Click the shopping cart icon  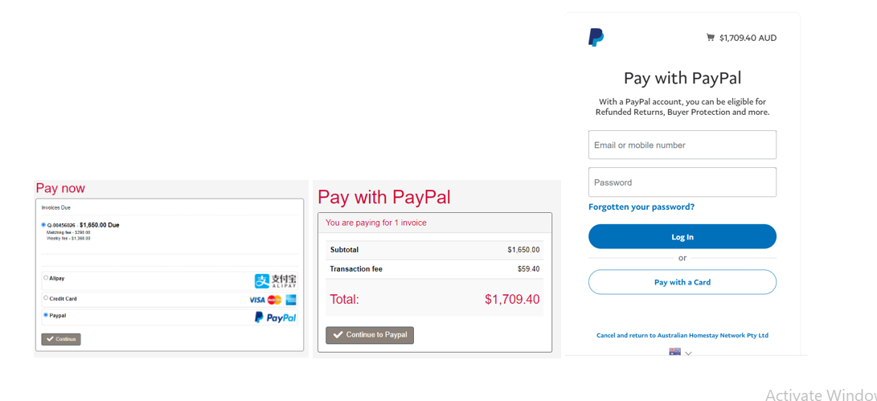click(711, 38)
